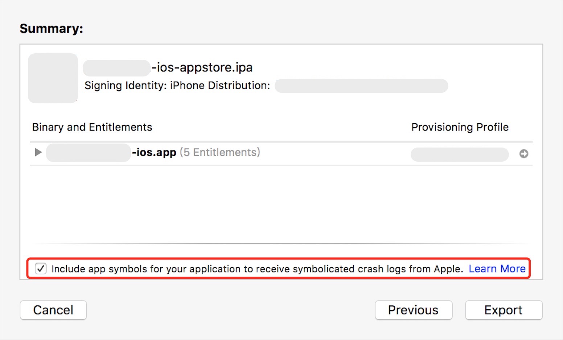The height and width of the screenshot is (340, 563).
Task: Click the blank app icon placeholder
Action: click(53, 78)
